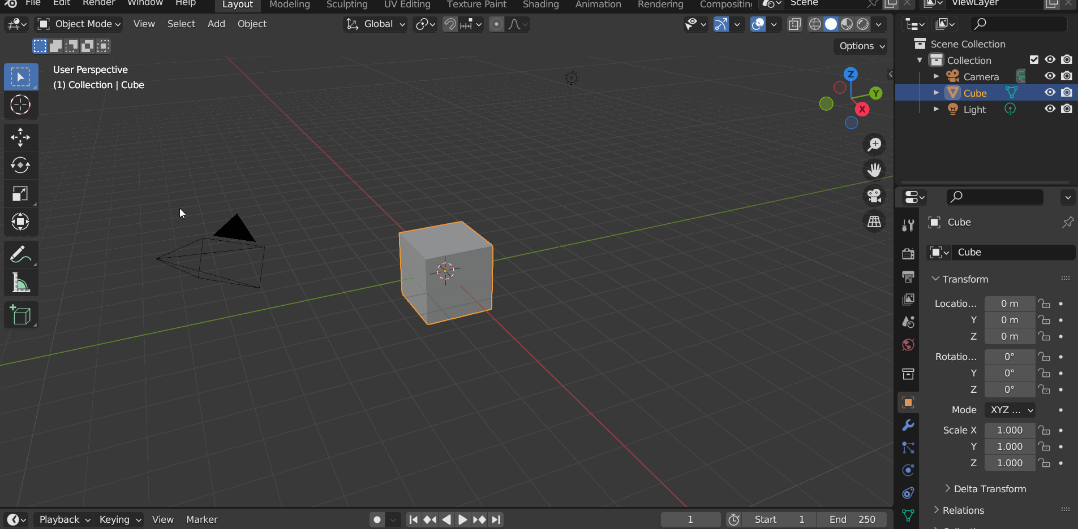Viewport: 1078px width, 529px height.
Task: Open the viewport Add menu
Action: coord(216,24)
